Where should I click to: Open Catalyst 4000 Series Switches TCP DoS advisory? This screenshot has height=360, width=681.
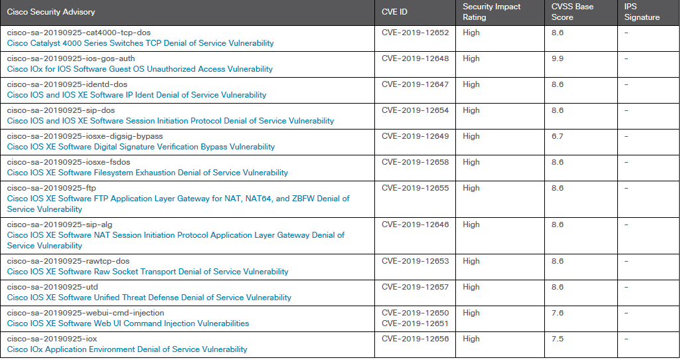tap(140, 43)
